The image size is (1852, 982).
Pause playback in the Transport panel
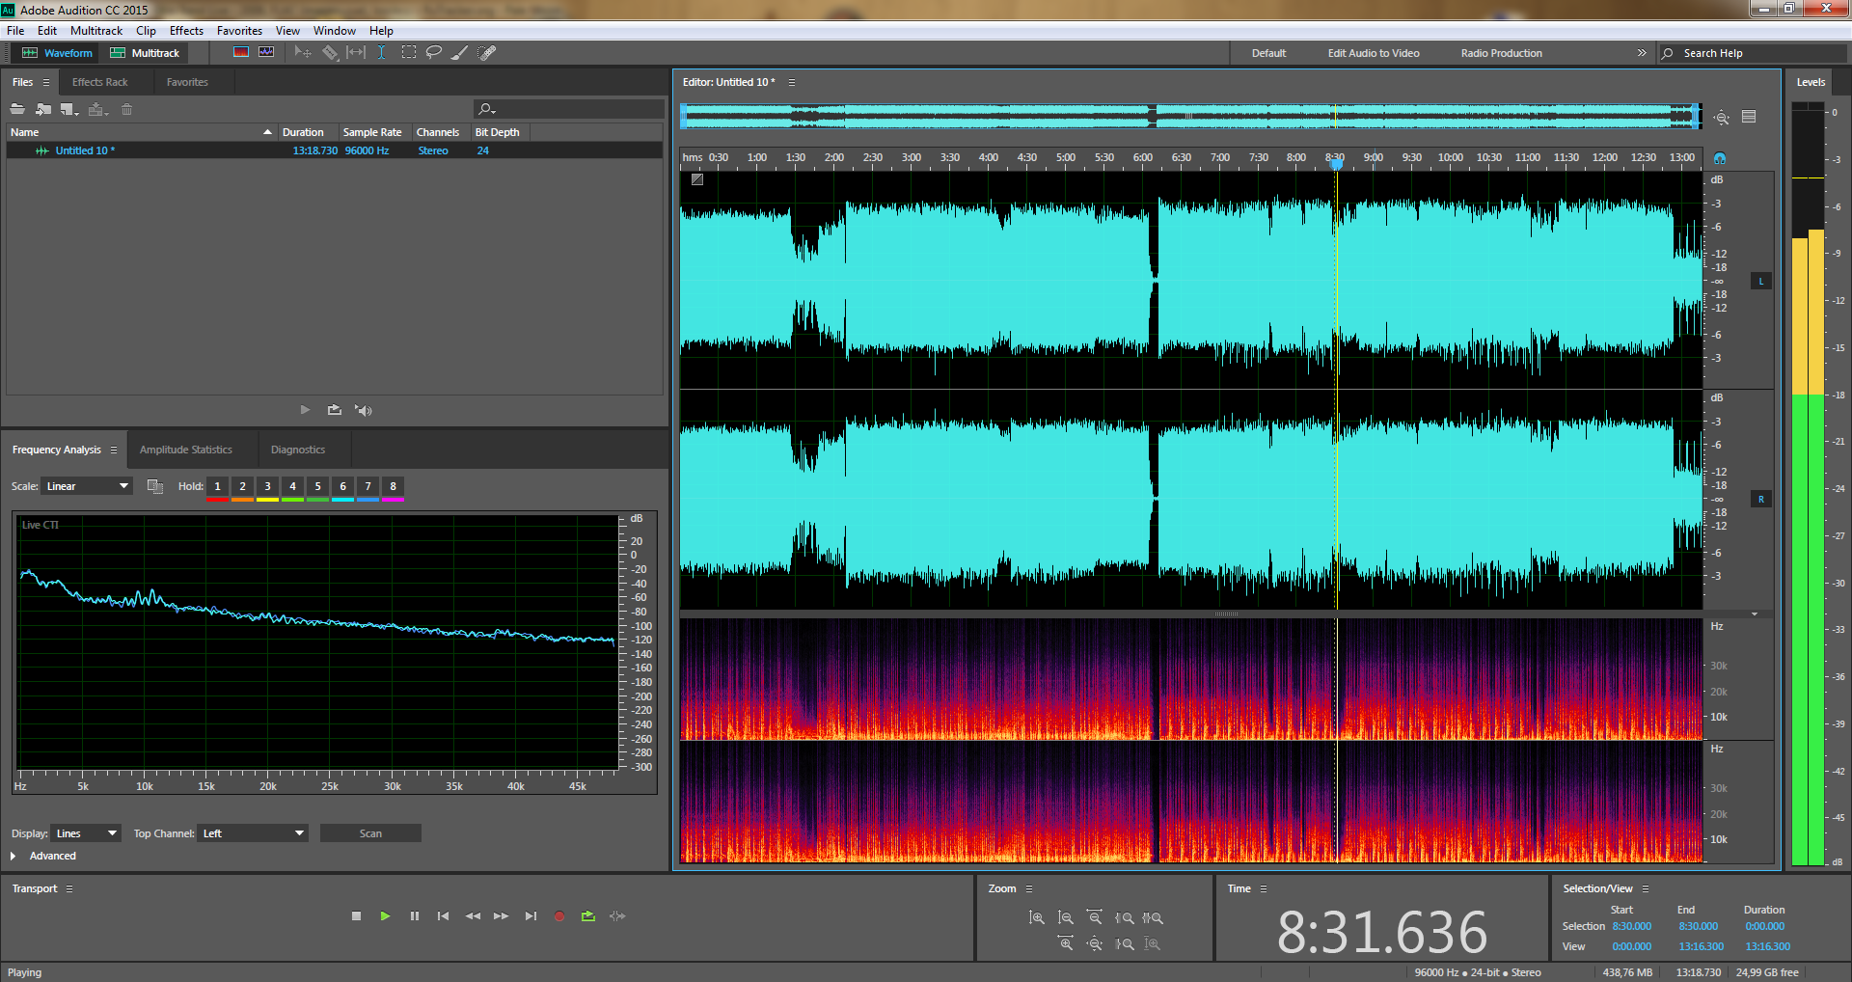[415, 916]
